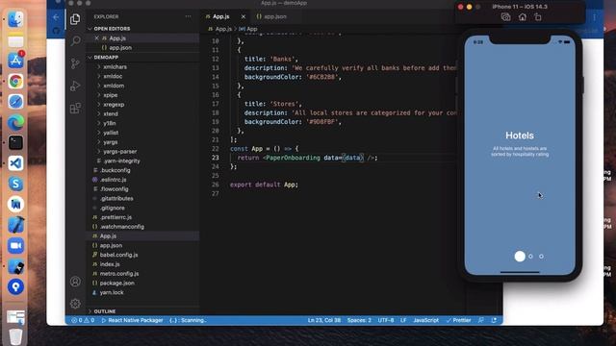Change language mode JavaScript
Viewport: 616px width, 346px height.
pyautogui.click(x=425, y=320)
